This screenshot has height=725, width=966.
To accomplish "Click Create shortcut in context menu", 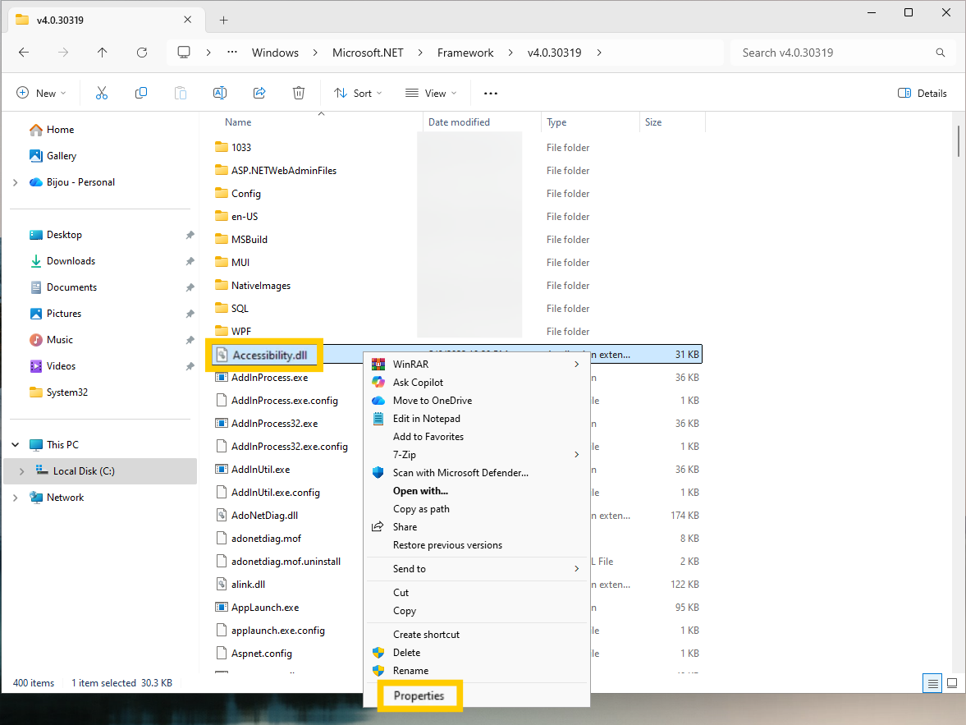I will click(x=426, y=635).
